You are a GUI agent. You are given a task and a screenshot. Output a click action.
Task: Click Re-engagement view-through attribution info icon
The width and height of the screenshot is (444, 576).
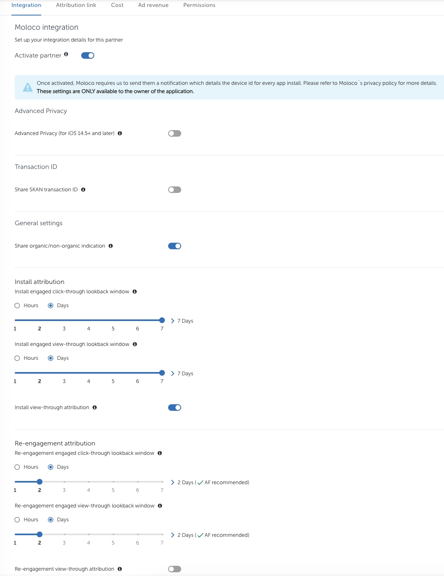120,569
